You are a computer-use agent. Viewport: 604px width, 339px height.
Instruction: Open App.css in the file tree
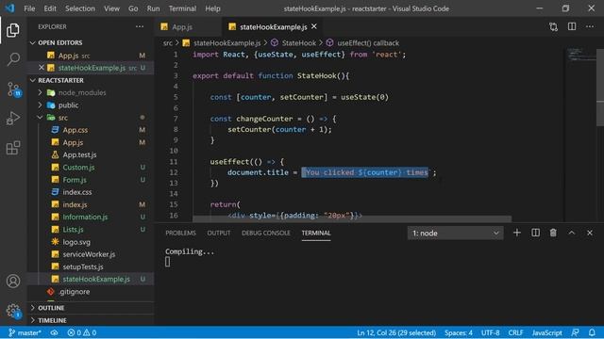click(x=75, y=130)
